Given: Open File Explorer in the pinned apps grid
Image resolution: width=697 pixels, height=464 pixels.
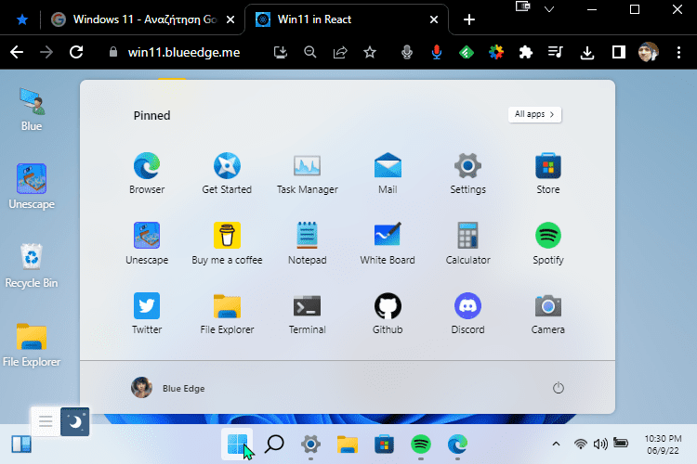Looking at the screenshot, I should tap(227, 313).
